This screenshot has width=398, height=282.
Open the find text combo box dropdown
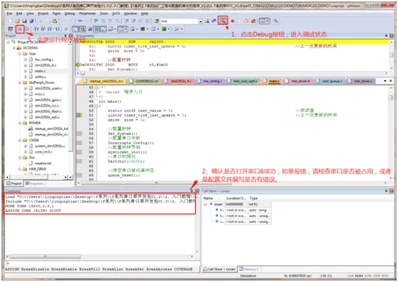click(201, 21)
